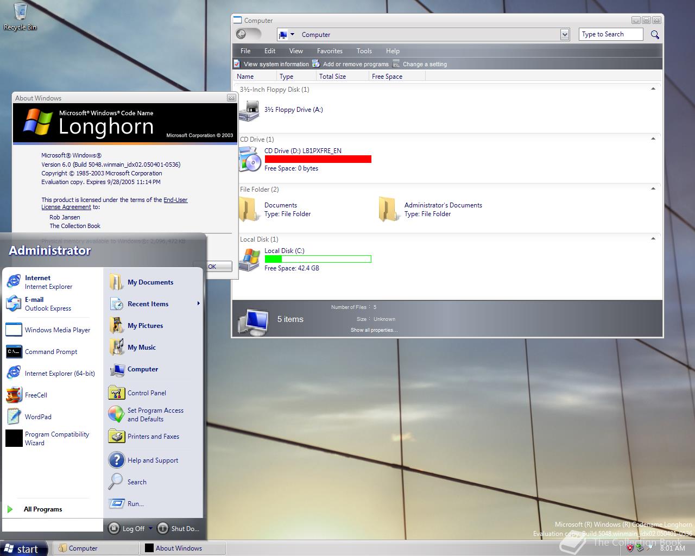Launch FreeCell game
The width and height of the screenshot is (695, 556).
(48, 395)
